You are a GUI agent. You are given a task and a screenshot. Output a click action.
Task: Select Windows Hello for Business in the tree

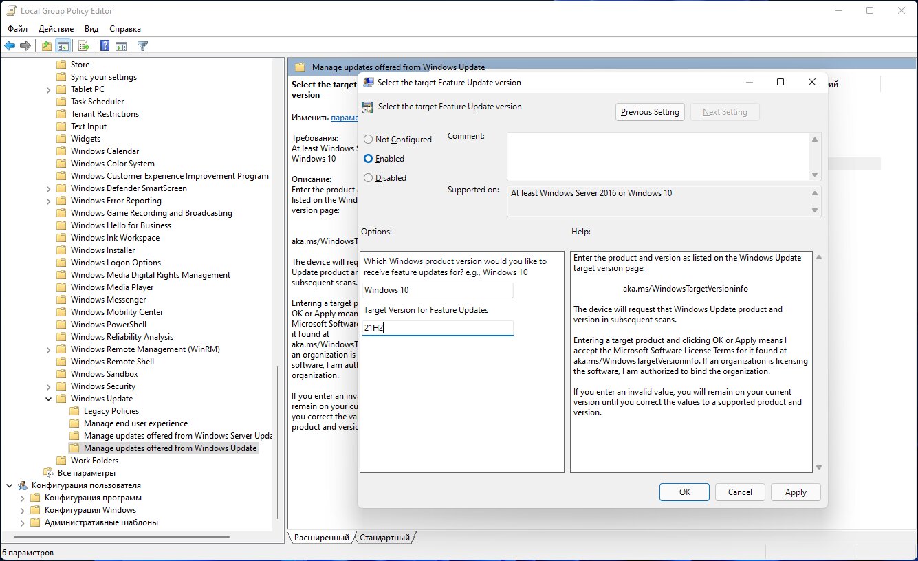click(121, 225)
